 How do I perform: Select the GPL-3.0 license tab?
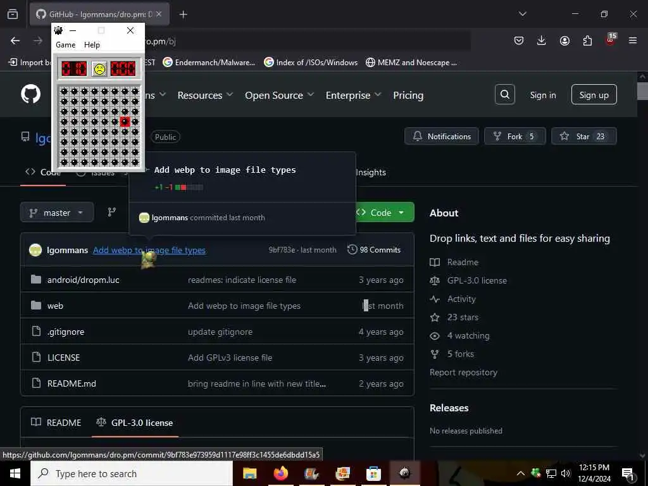coord(135,422)
